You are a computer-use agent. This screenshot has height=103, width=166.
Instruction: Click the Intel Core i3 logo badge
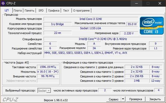pos(152,26)
